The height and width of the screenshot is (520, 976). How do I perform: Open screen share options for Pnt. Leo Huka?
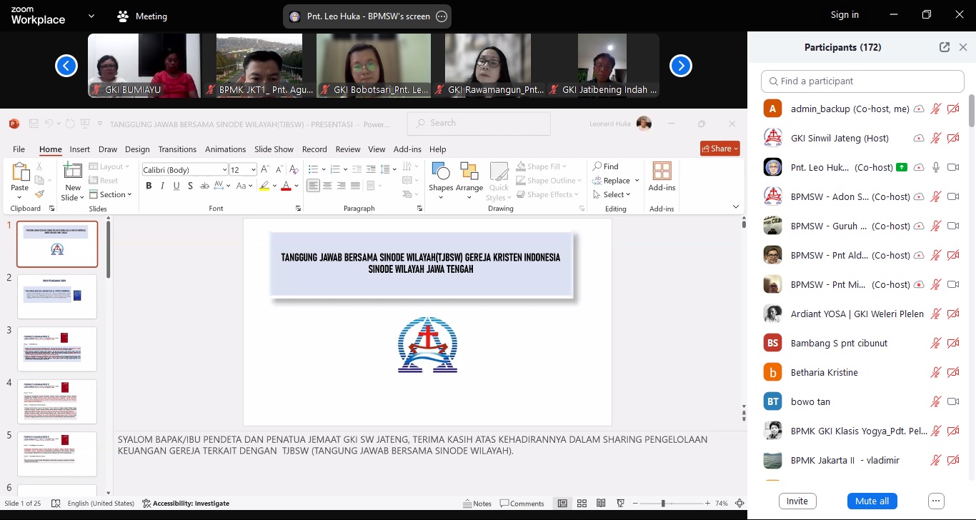[442, 16]
